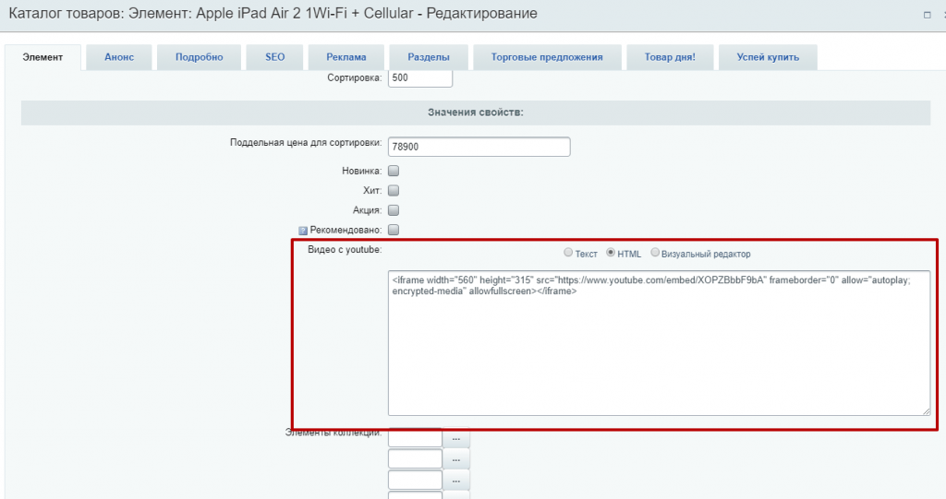Open picker button for first collection element
The height and width of the screenshot is (499, 946).
(456, 438)
